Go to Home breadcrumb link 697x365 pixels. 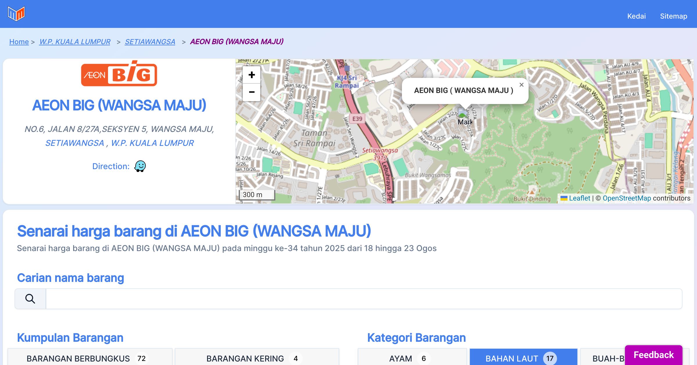point(19,42)
